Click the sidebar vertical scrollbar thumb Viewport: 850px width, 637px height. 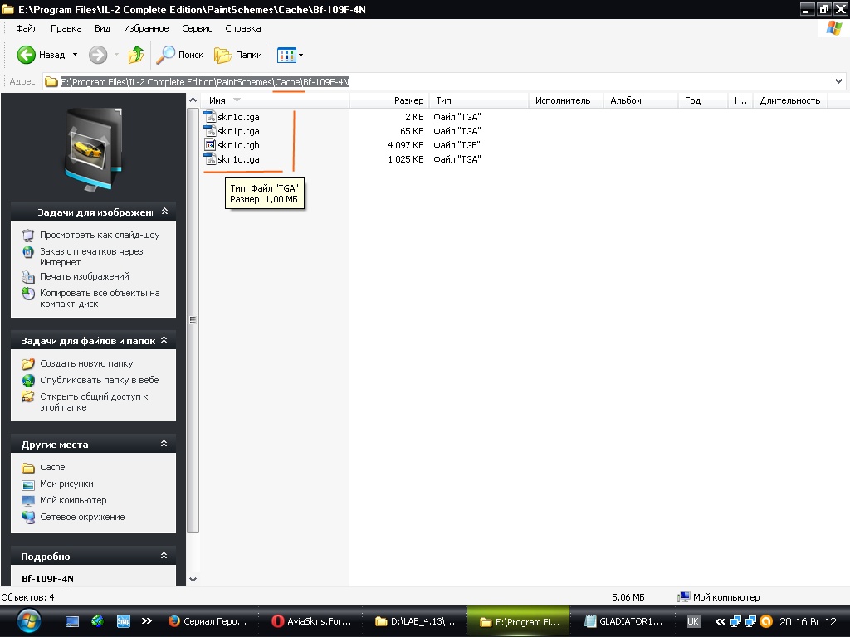(x=193, y=319)
